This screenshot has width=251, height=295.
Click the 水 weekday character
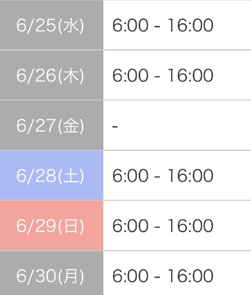[71, 26]
